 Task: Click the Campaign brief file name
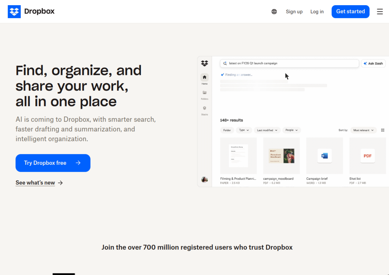[x=317, y=179]
